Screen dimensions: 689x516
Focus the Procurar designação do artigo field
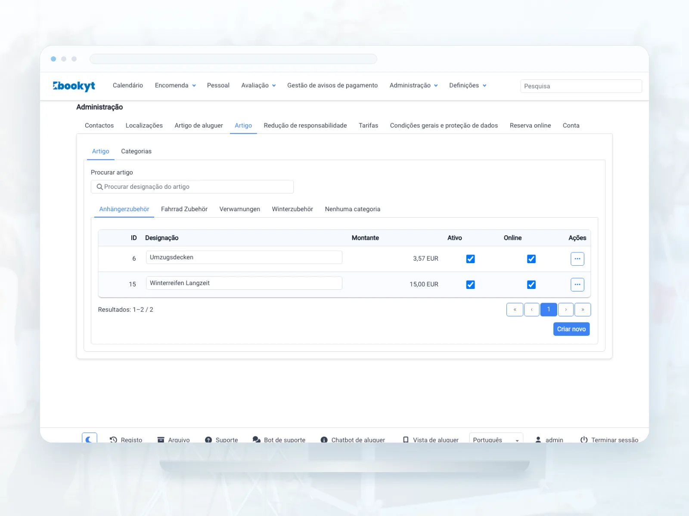pos(192,187)
